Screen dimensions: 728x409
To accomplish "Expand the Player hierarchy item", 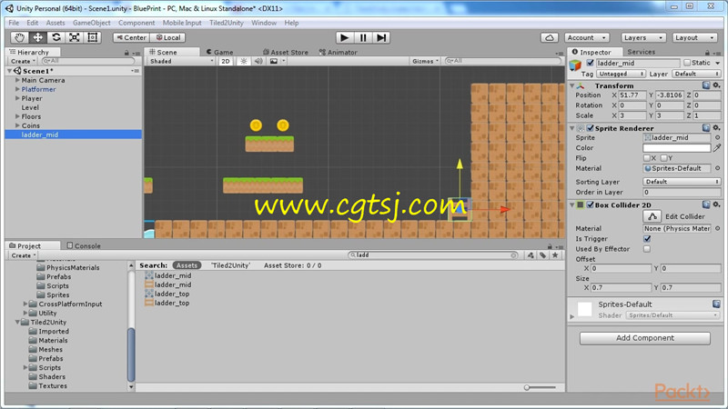I will [17, 98].
